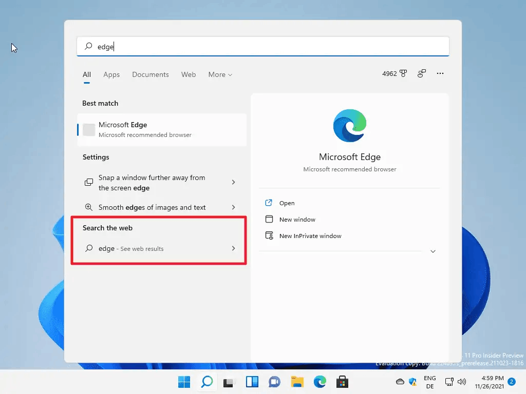Expand more options for Microsoft Edge preview
526x394 pixels.
(x=433, y=251)
